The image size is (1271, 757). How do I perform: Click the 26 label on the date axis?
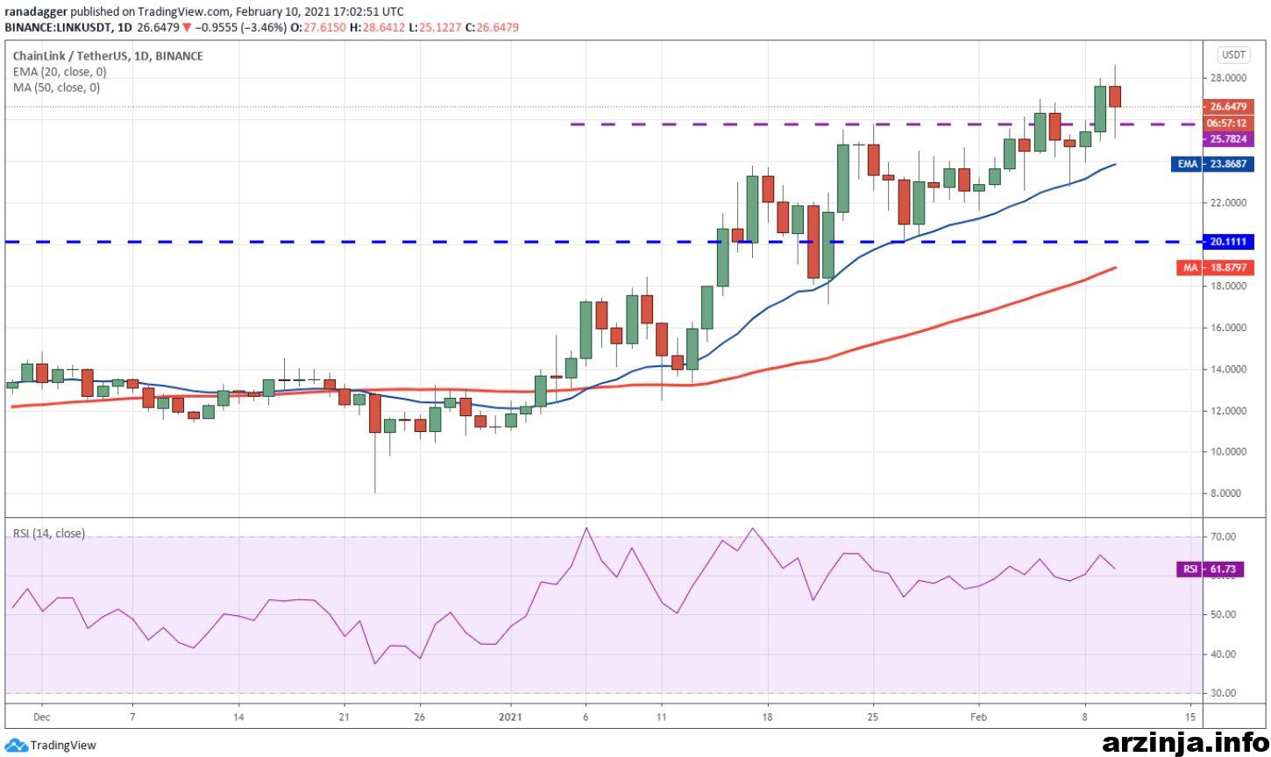click(419, 716)
